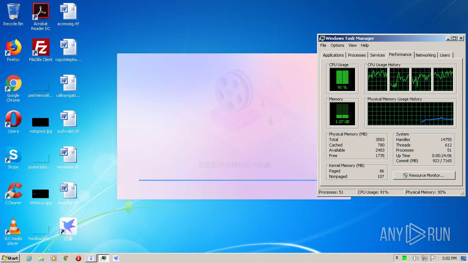Screen dimensions: 468x263
Task: Select the Performance tab
Action: click(x=400, y=54)
